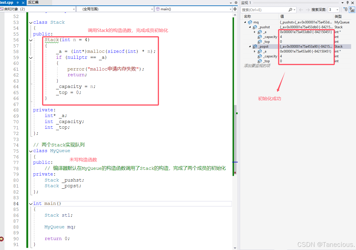Click the '_top = 0;' line
The width and height of the screenshot is (356, 250).
point(68,93)
